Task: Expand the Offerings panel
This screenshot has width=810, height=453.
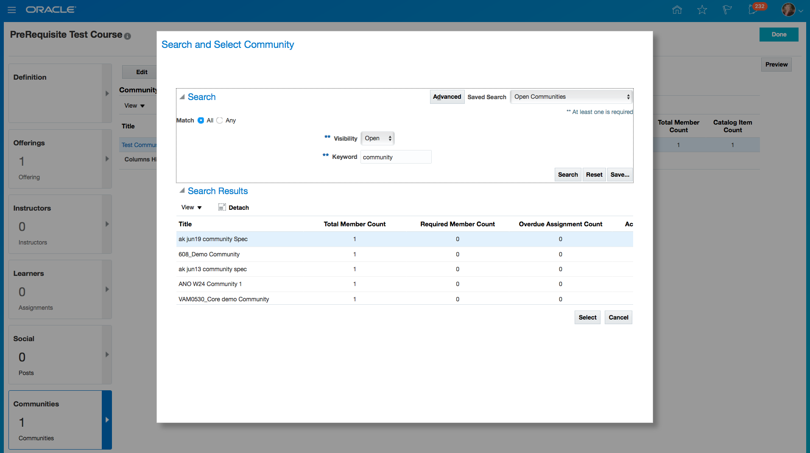Action: point(107,158)
